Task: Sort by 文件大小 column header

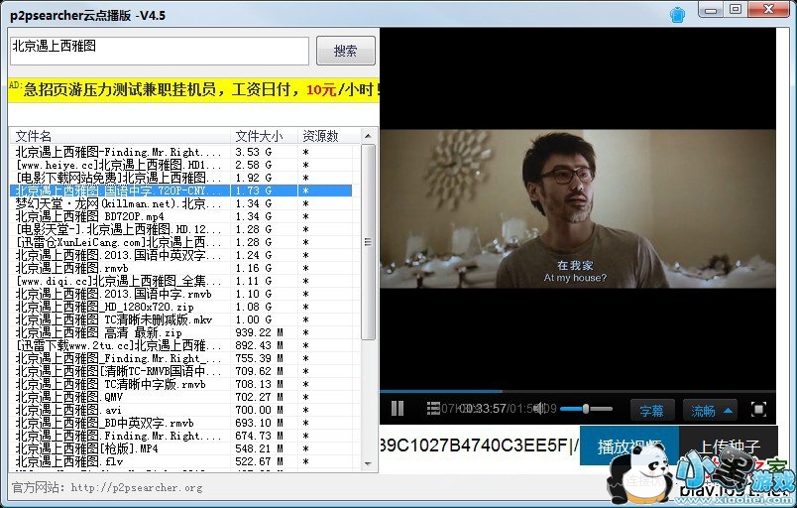Action: pos(265,136)
